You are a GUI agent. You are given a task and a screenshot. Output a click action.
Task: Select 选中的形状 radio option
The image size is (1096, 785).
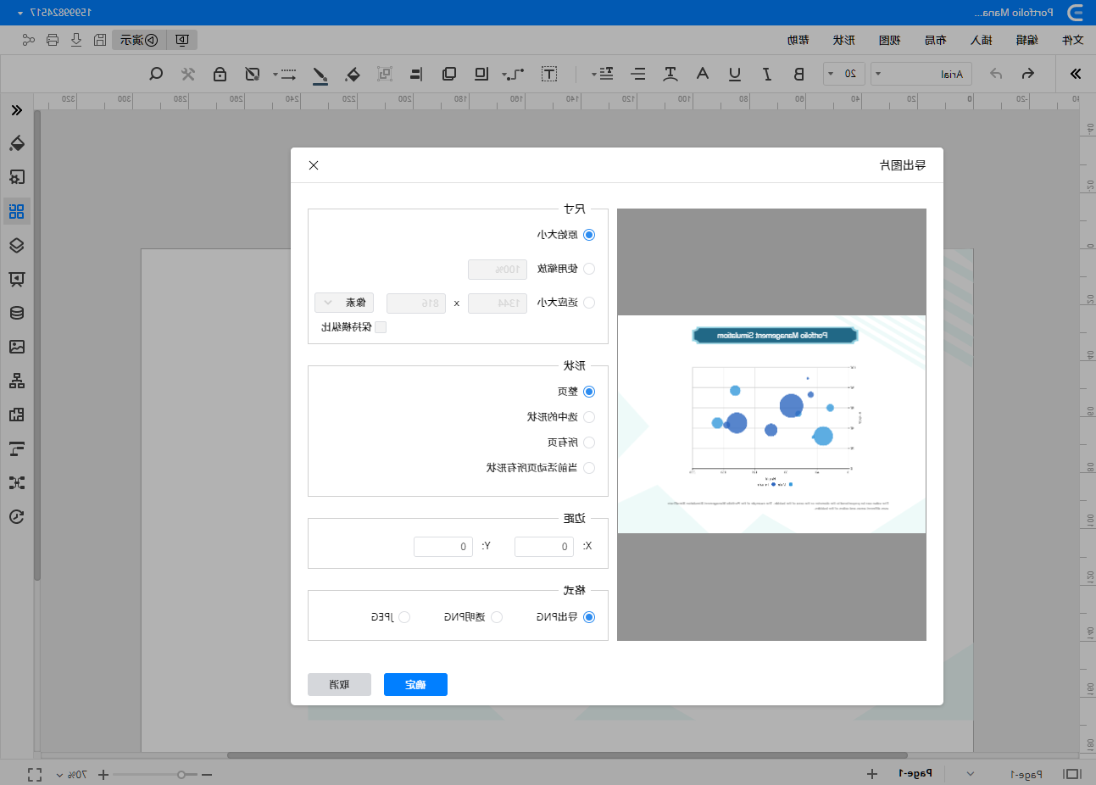click(589, 417)
